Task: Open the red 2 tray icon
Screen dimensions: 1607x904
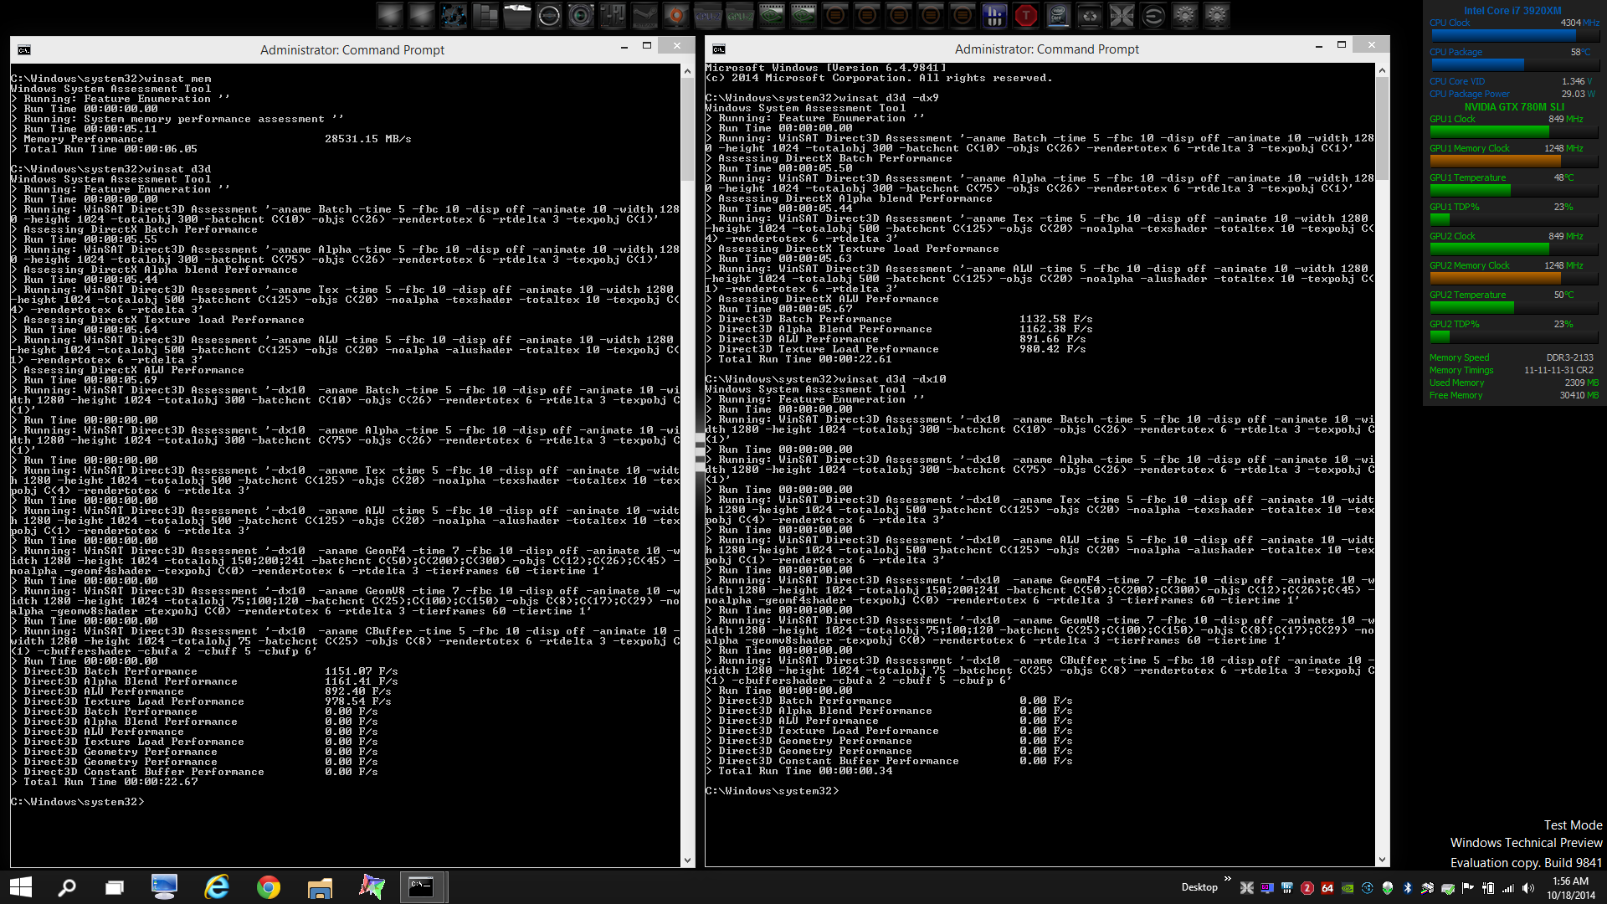Action: click(1307, 888)
